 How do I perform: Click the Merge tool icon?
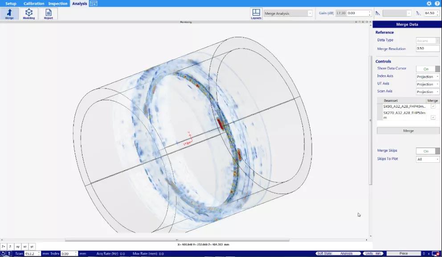coord(9,14)
